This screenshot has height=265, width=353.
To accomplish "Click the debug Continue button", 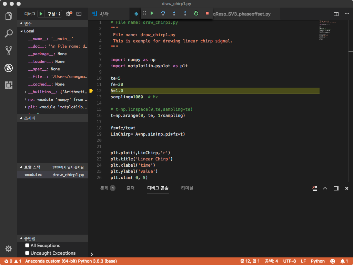I will coord(152,13).
